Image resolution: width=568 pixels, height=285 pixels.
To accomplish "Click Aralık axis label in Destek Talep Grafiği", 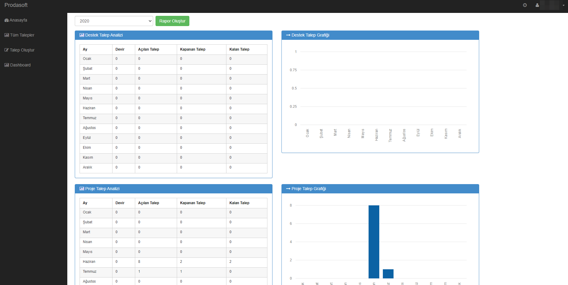I will (460, 134).
